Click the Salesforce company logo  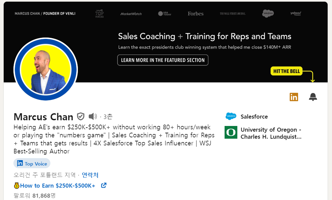(x=231, y=116)
